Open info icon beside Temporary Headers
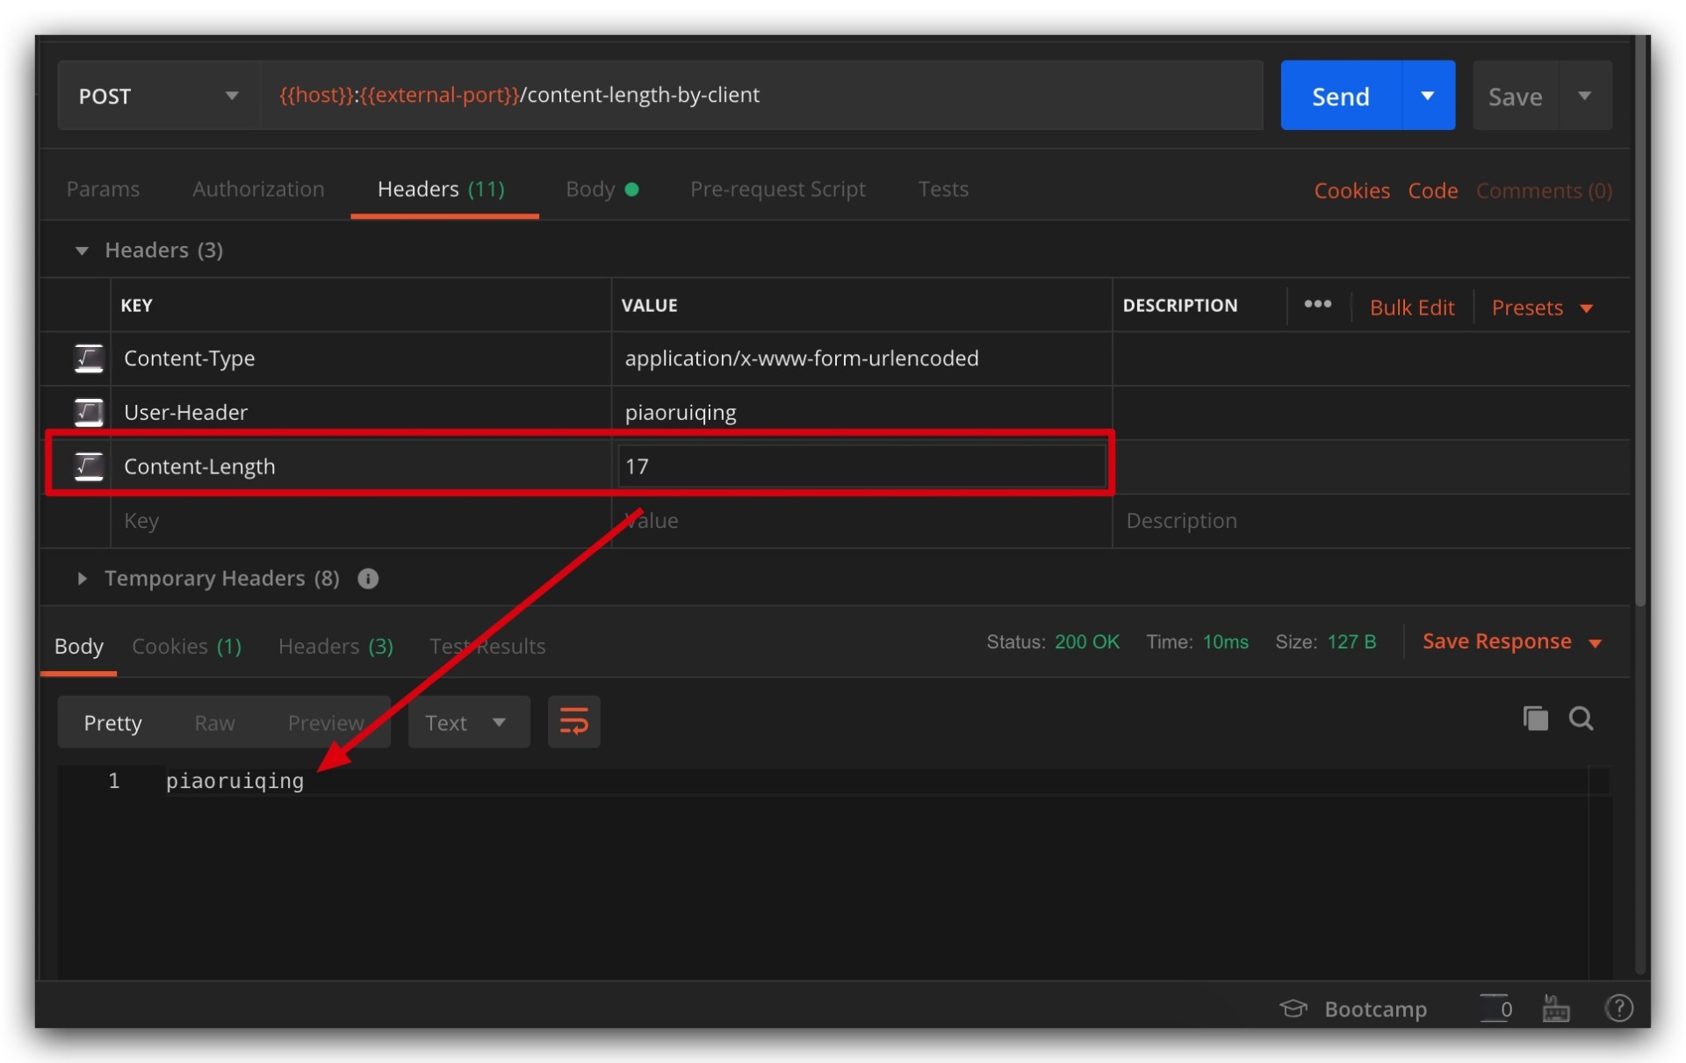Screen dimensions: 1686x1063 point(368,578)
